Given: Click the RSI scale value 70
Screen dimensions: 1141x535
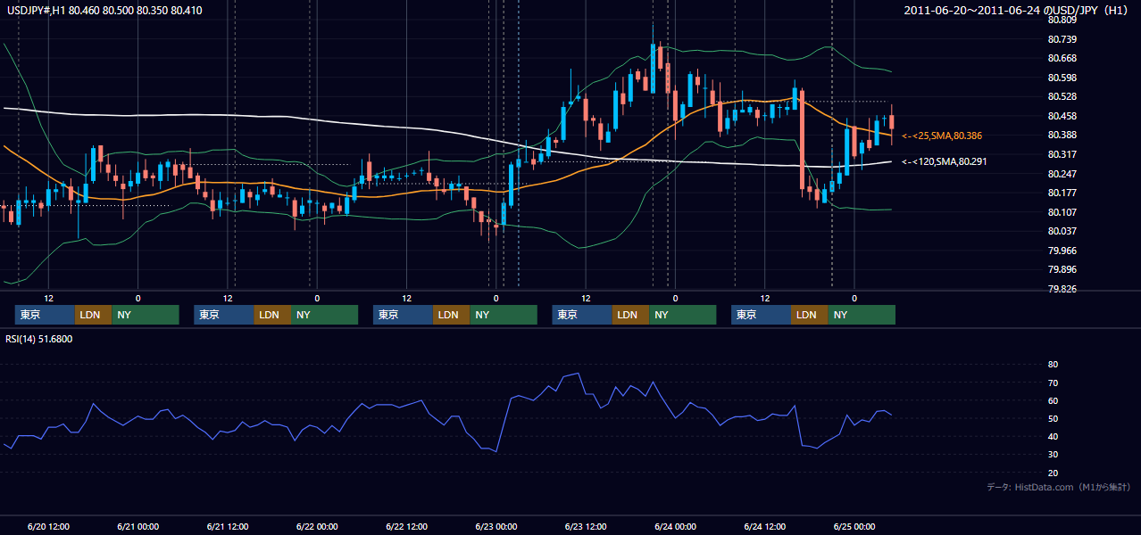Looking at the screenshot, I should point(1054,383).
